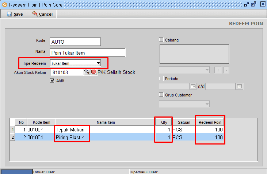The image size is (267, 174).
Task: Tick the Periode checkbox
Action: click(161, 79)
